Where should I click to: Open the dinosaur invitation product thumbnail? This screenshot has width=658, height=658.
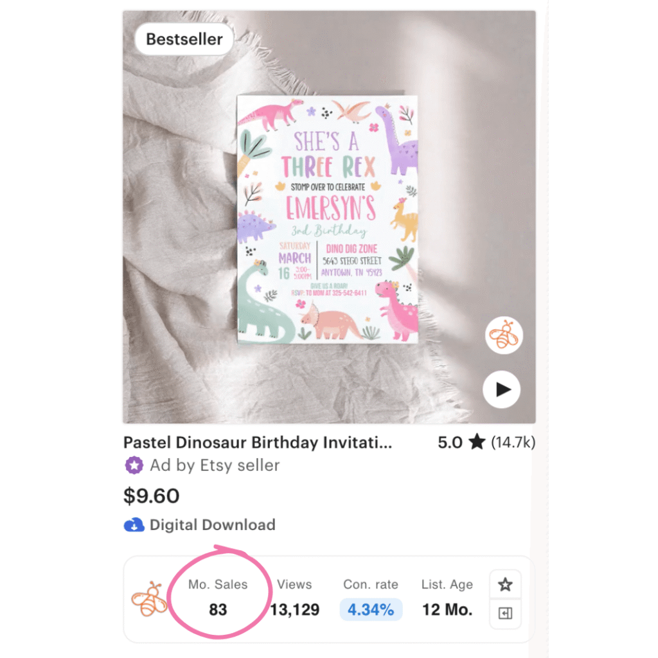coord(329,217)
